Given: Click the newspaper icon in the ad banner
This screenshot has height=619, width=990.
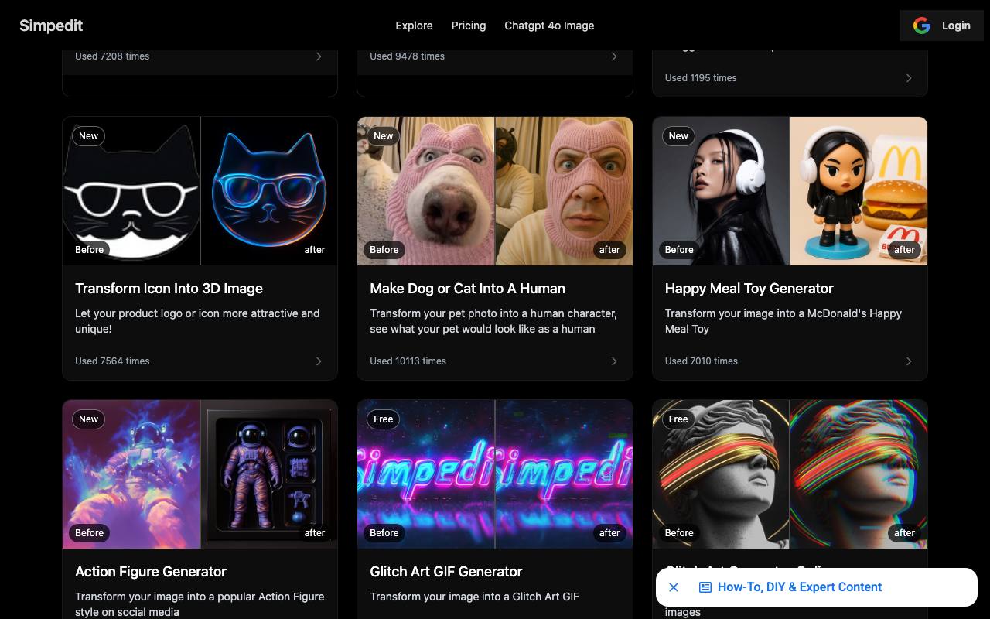Looking at the screenshot, I should click(705, 587).
